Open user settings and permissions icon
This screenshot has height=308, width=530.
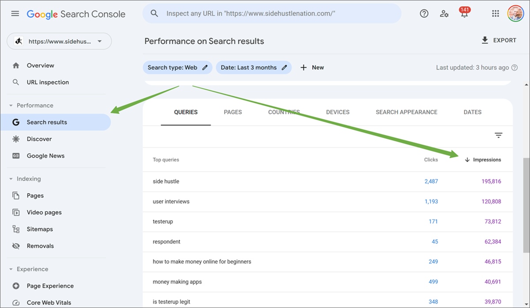(x=444, y=14)
